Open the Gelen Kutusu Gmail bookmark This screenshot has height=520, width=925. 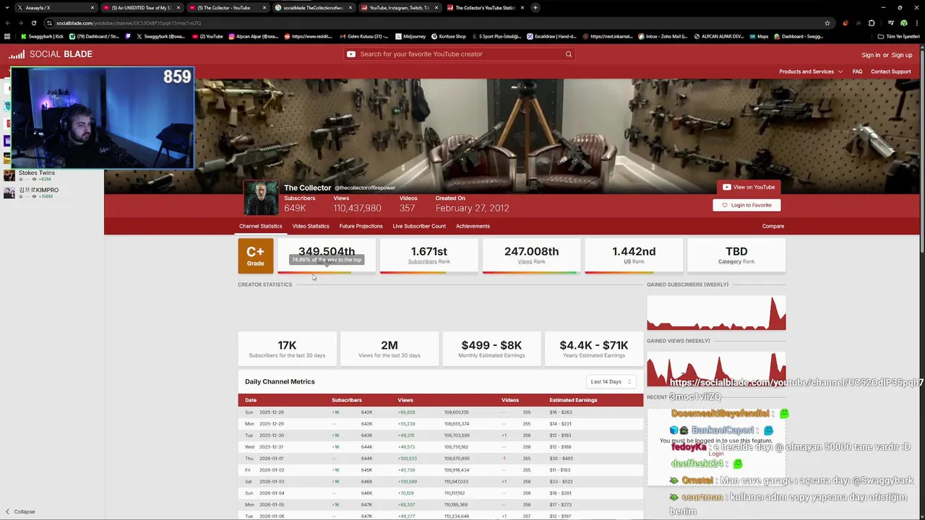pyautogui.click(x=363, y=36)
